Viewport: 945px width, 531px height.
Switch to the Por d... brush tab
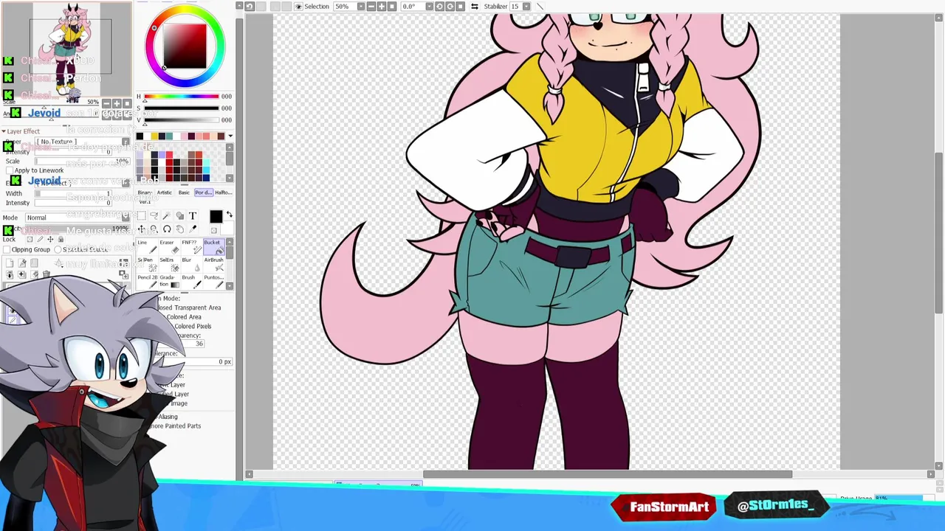[204, 192]
